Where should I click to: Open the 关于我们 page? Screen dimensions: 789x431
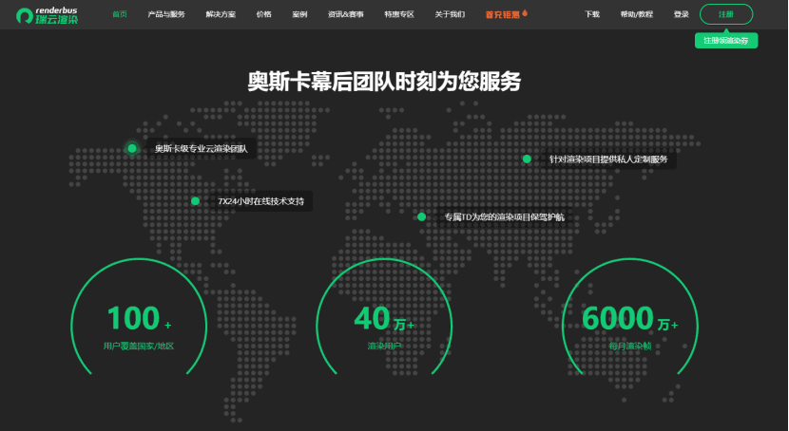click(450, 15)
